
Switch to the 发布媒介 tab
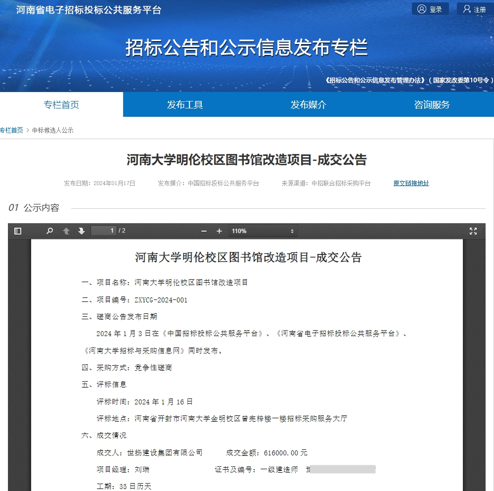(309, 104)
